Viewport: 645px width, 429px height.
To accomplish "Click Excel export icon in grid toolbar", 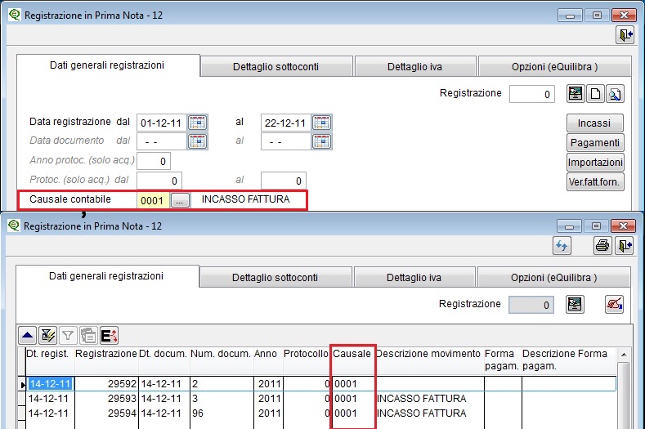I will (x=109, y=336).
